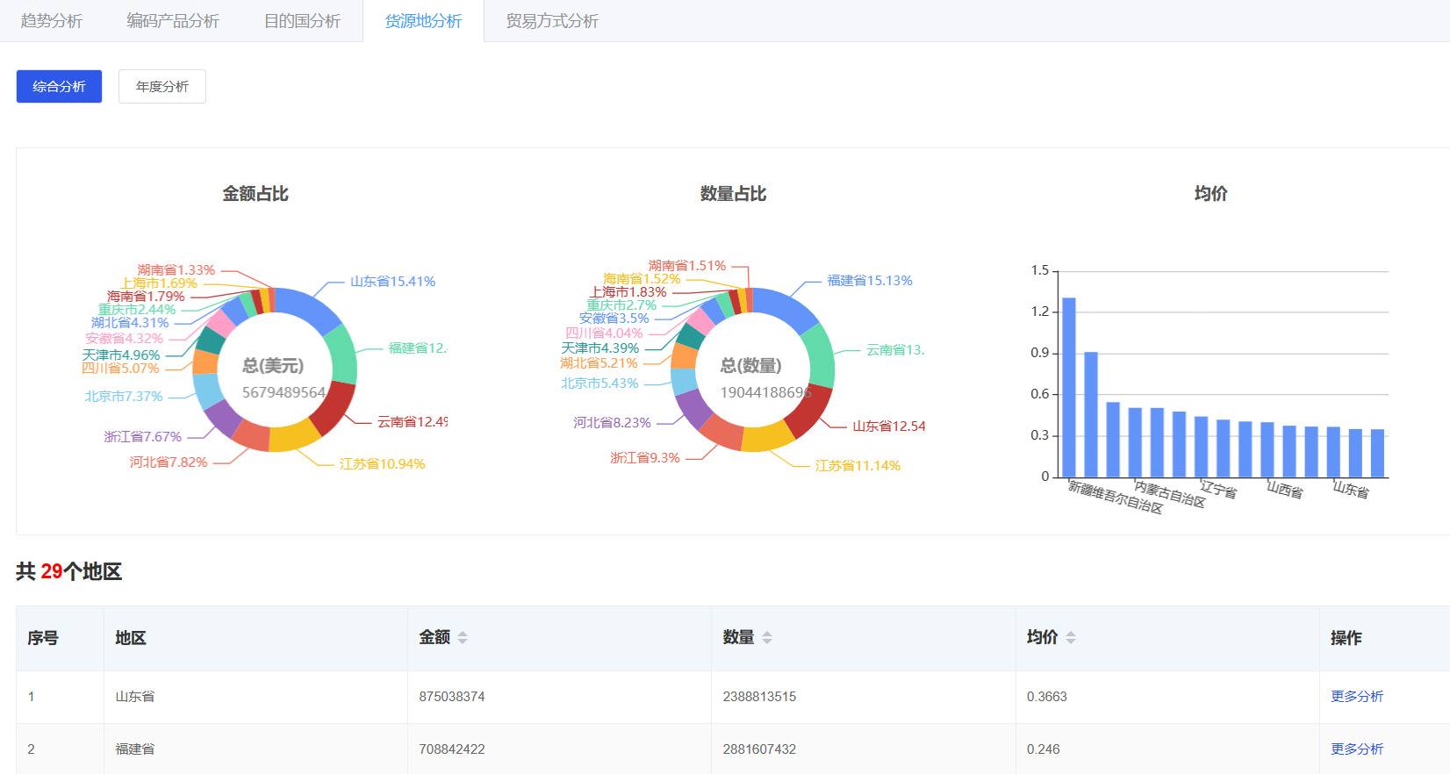Select the 货源地分析 tab
This screenshot has width=1450, height=774.
tap(424, 21)
